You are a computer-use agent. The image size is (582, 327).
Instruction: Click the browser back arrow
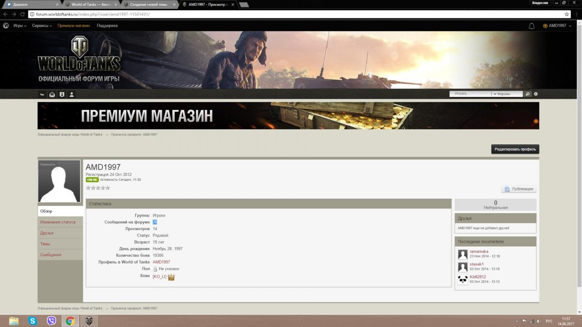5,14
